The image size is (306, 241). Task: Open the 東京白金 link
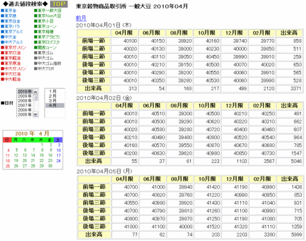(x=12, y=21)
